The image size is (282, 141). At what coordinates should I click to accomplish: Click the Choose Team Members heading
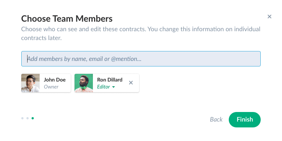(x=67, y=19)
